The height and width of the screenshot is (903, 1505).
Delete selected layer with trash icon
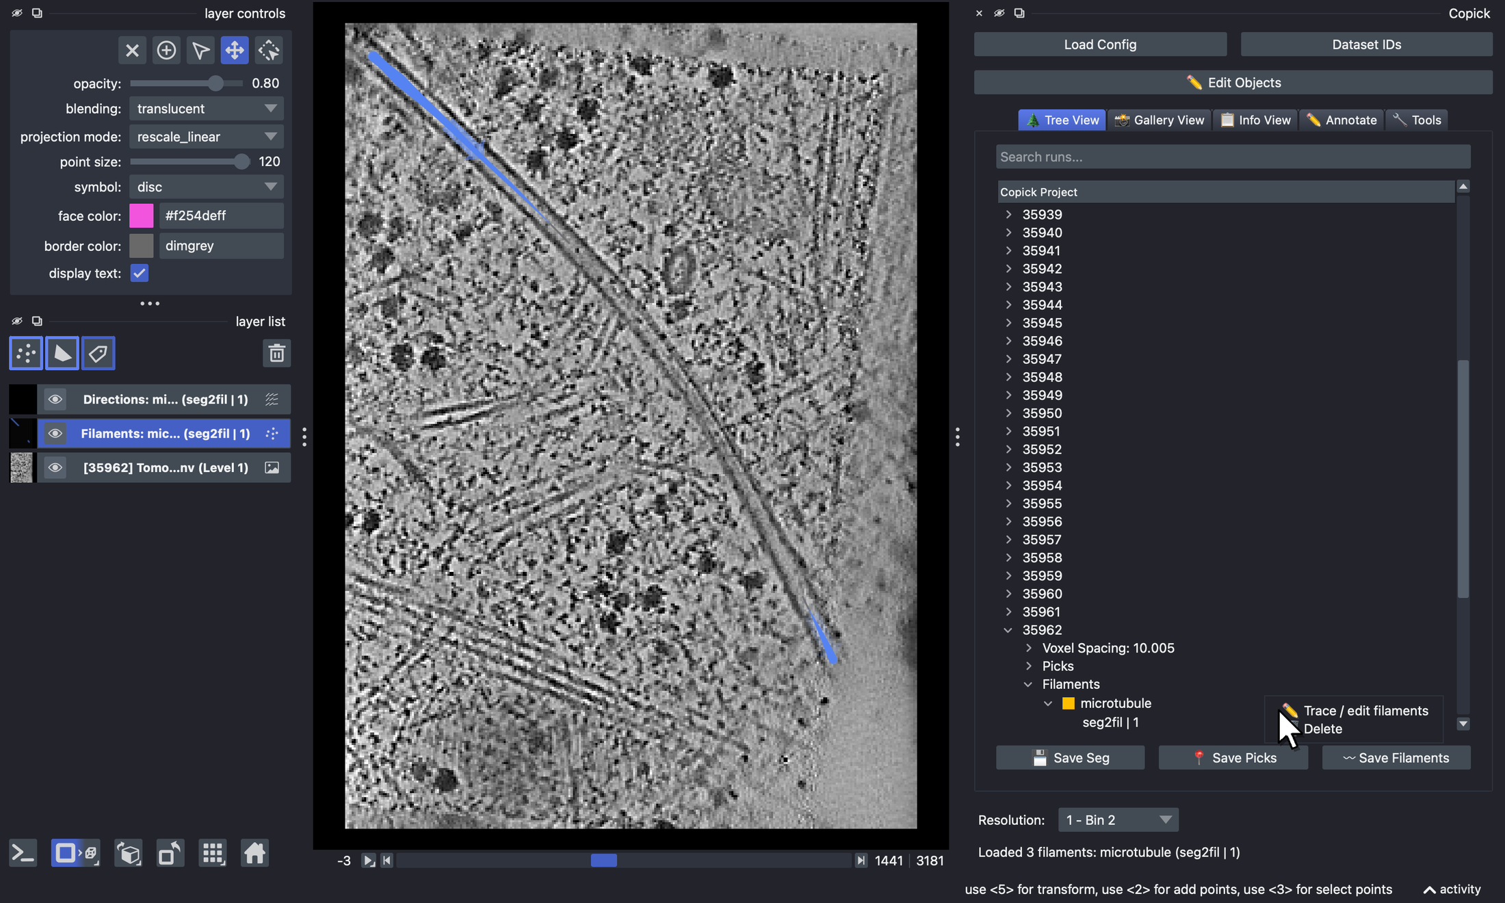click(276, 353)
